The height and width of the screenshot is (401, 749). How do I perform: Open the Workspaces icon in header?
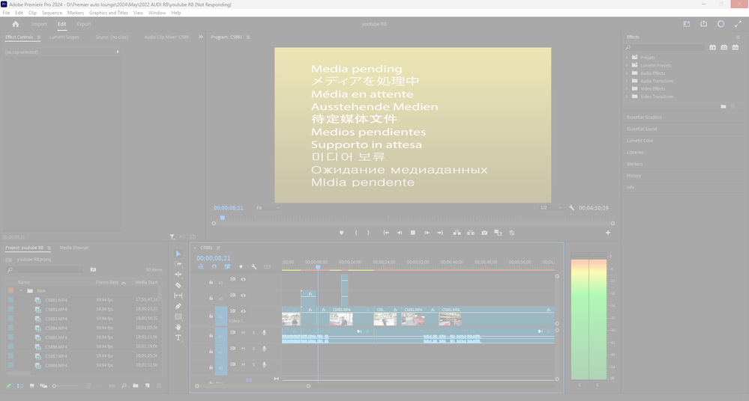pos(687,24)
